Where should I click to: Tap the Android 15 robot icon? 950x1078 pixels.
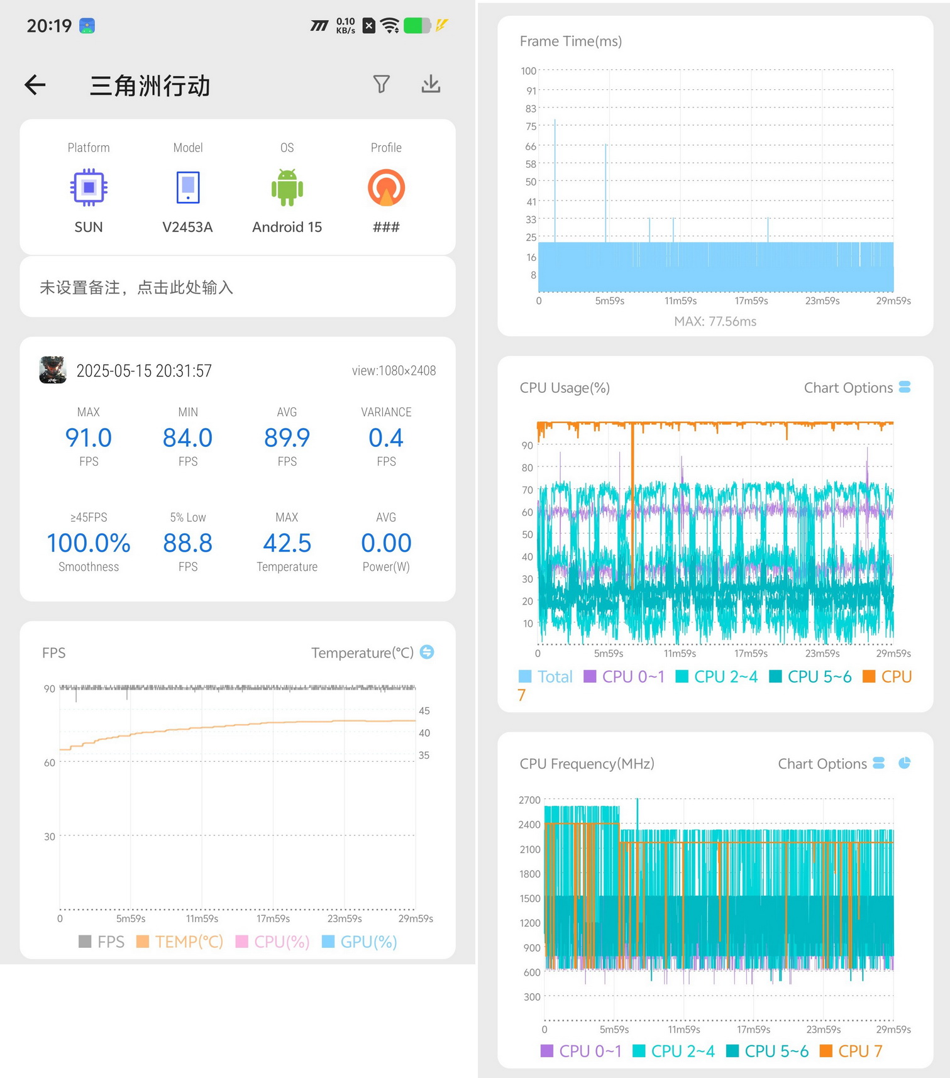pyautogui.click(x=287, y=187)
